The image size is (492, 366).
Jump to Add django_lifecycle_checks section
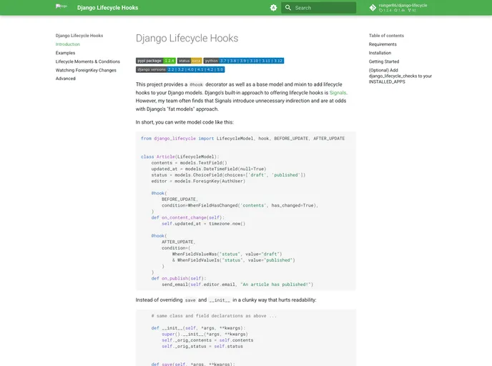(x=400, y=75)
